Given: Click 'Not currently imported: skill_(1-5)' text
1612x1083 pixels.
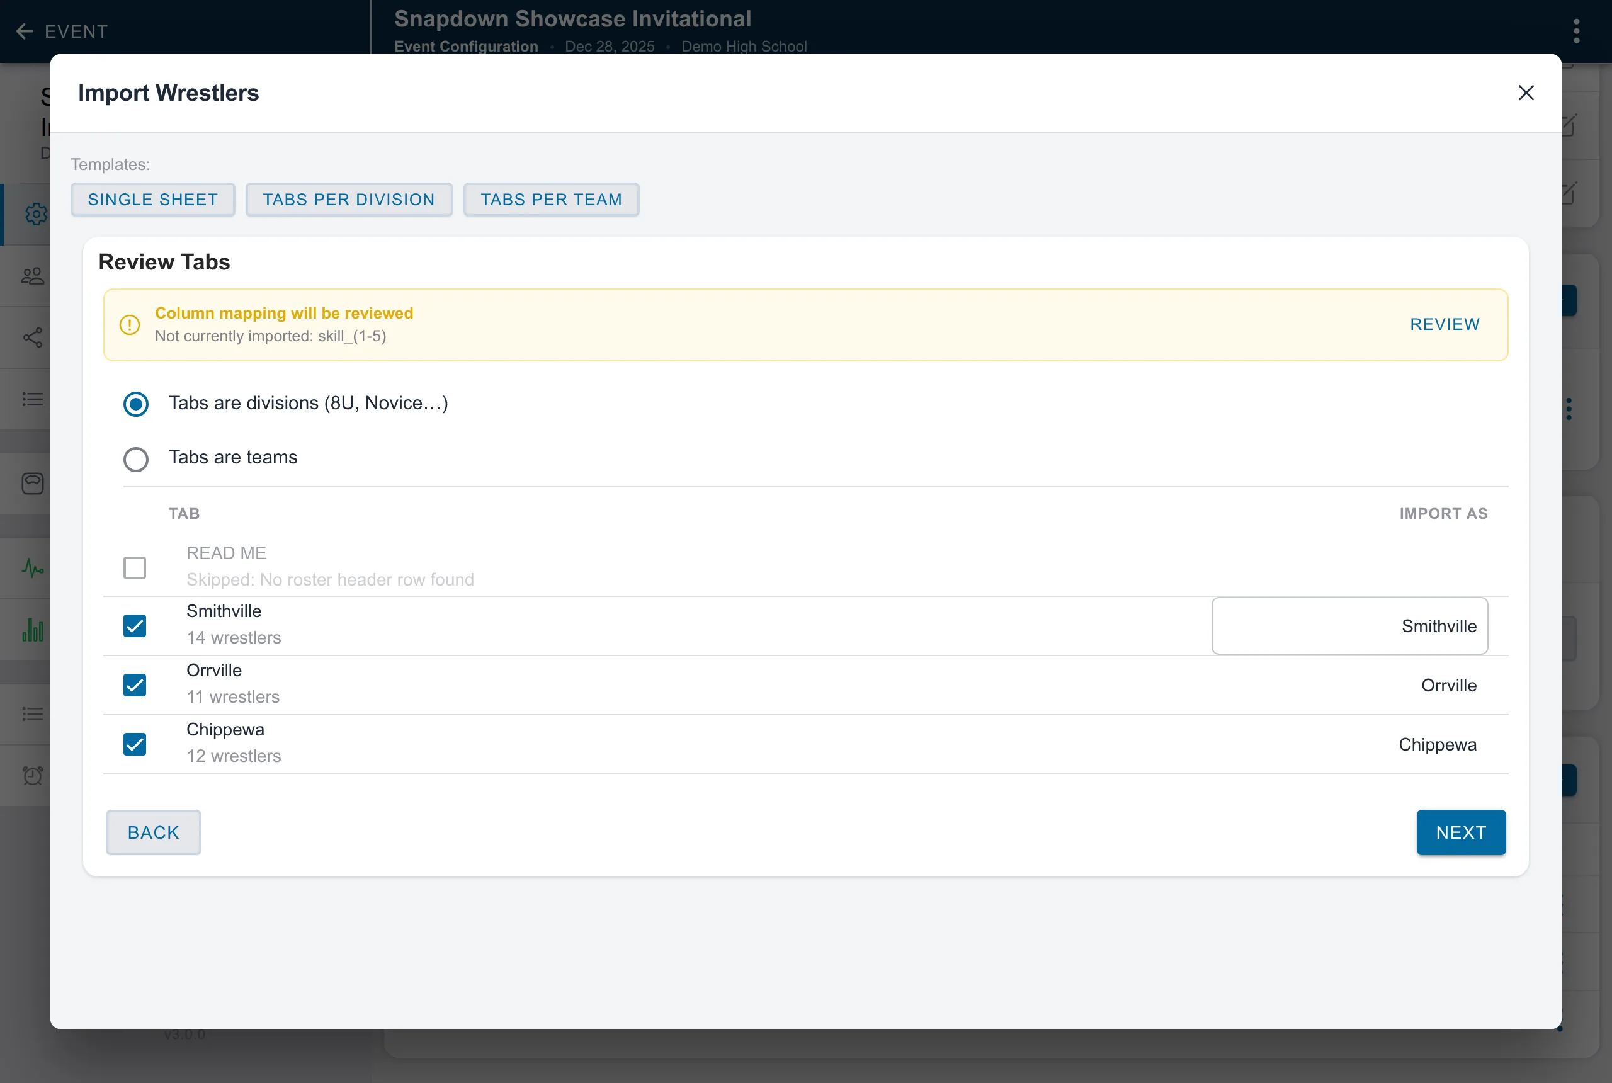Looking at the screenshot, I should 271,336.
